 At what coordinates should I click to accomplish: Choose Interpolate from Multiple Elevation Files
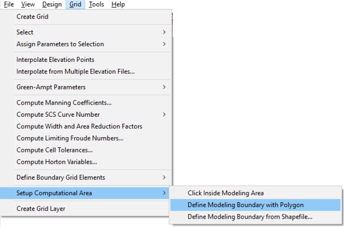pos(76,72)
